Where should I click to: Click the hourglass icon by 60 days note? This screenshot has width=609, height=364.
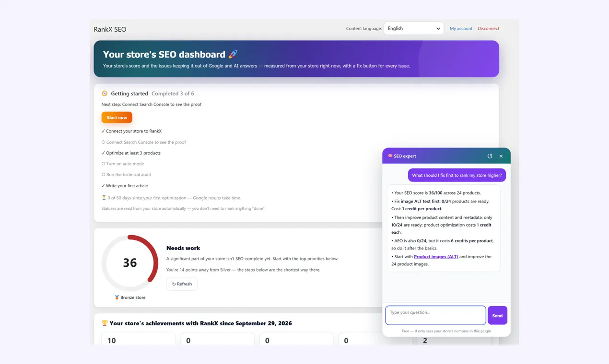coord(104,197)
